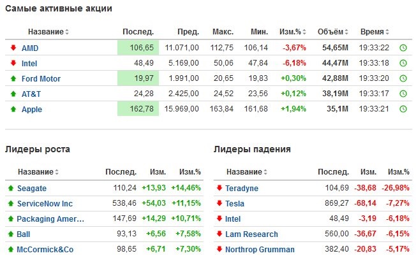
Task: Click the red down arrow beside Tesla
Action: [219, 203]
